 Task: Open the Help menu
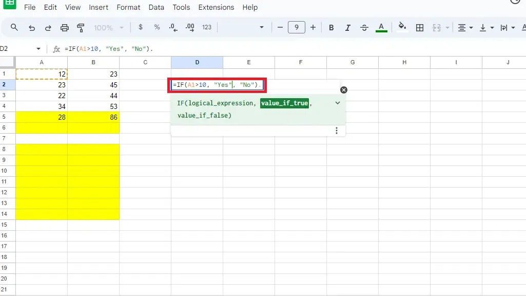[x=250, y=7]
